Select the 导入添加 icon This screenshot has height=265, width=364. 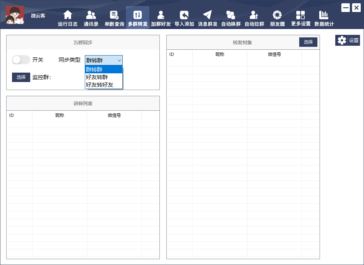pyautogui.click(x=184, y=15)
